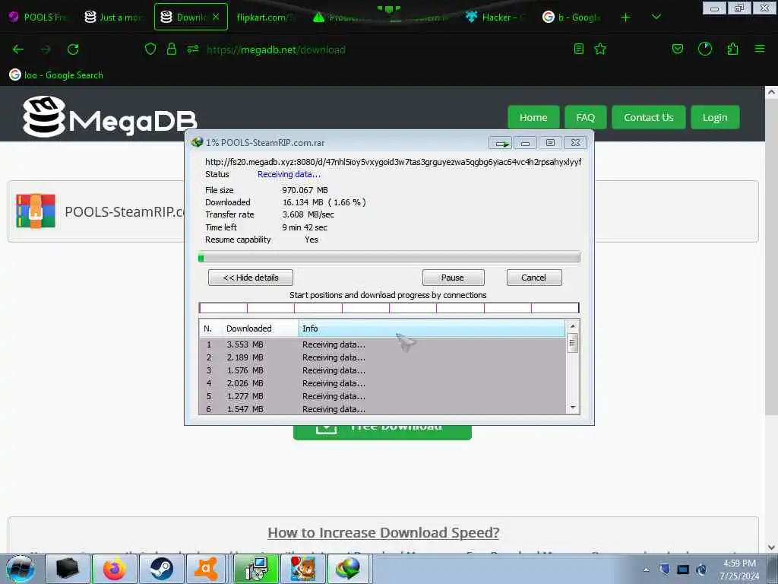The image size is (778, 584).
Task: Open Internet Download Manager taskbar icon
Action: tap(348, 569)
